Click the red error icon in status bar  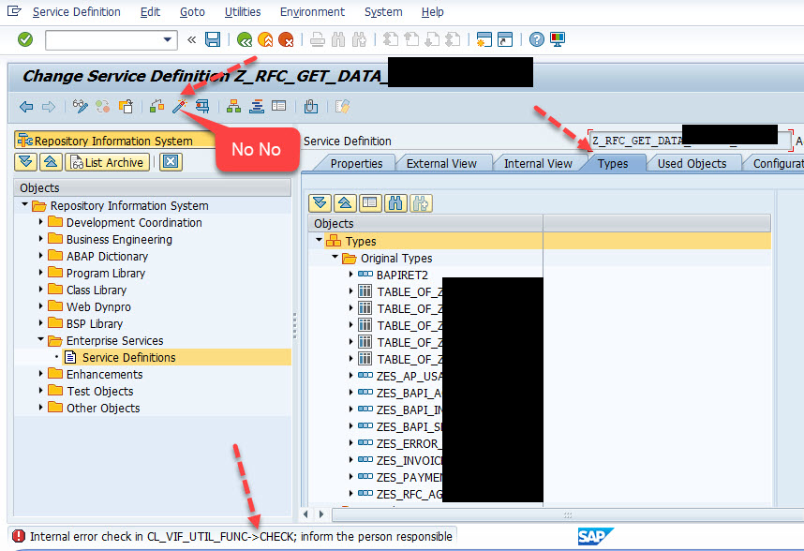(x=19, y=536)
